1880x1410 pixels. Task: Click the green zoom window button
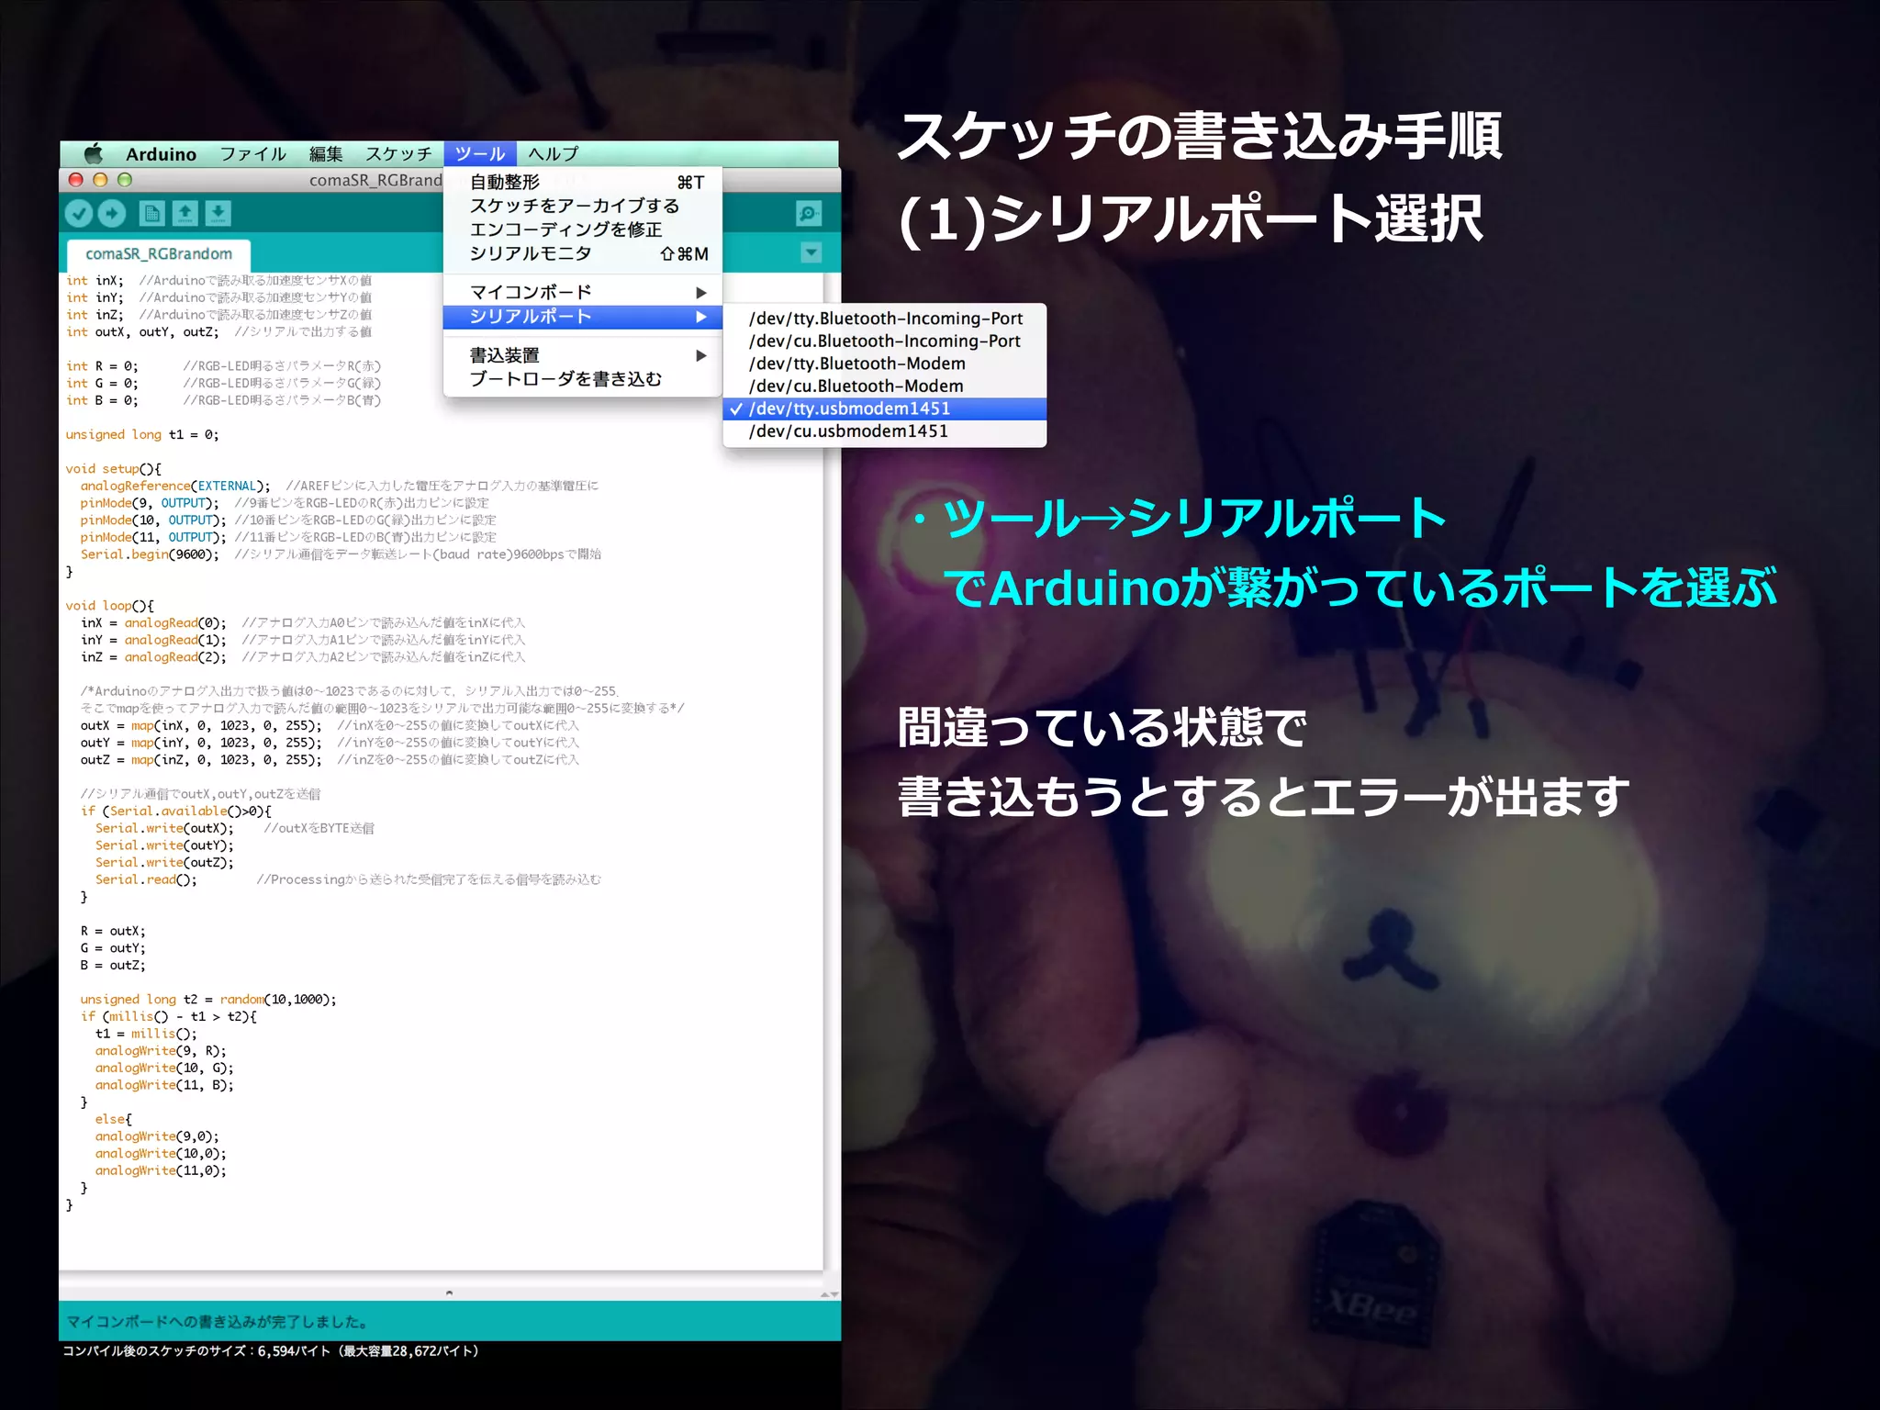click(x=125, y=180)
